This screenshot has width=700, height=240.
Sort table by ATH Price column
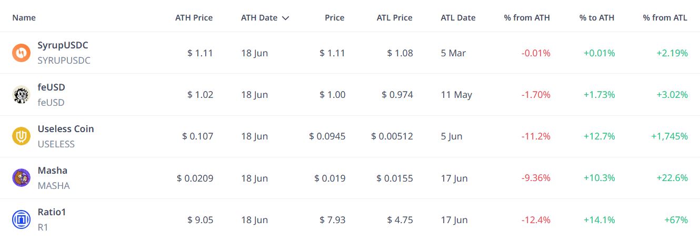[x=194, y=18]
